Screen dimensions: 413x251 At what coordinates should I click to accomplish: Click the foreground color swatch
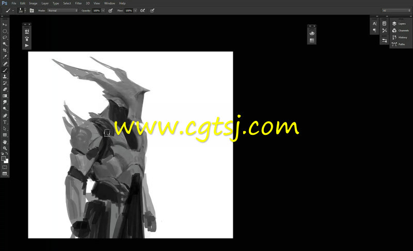tap(4, 158)
